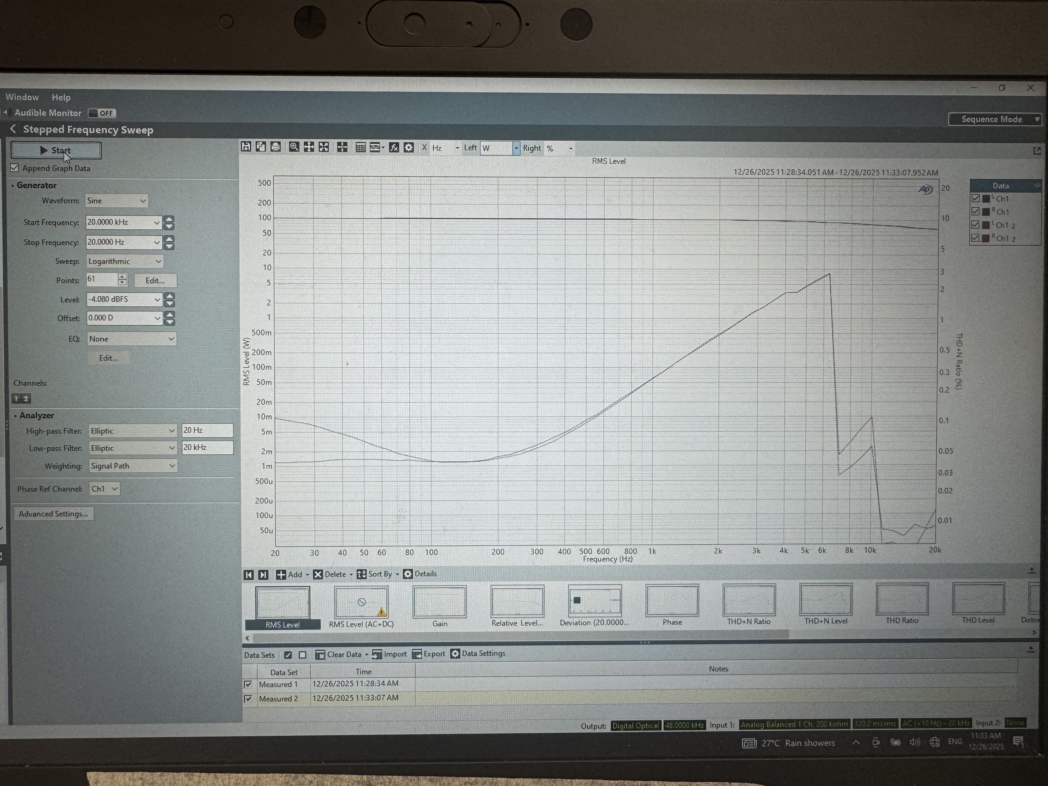The image size is (1048, 786).
Task: Open the Sweep type dropdown
Action: click(x=125, y=261)
